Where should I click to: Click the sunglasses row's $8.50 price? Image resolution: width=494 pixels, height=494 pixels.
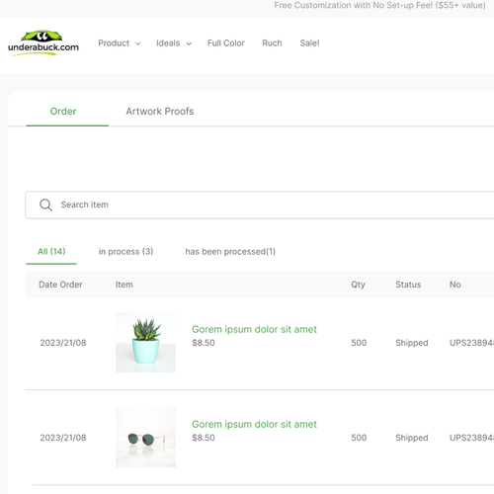pyautogui.click(x=204, y=438)
